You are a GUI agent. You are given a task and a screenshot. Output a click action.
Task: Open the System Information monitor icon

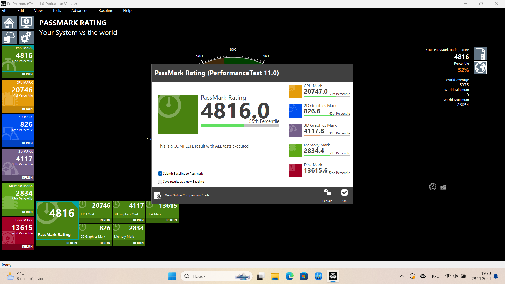[x=26, y=23]
